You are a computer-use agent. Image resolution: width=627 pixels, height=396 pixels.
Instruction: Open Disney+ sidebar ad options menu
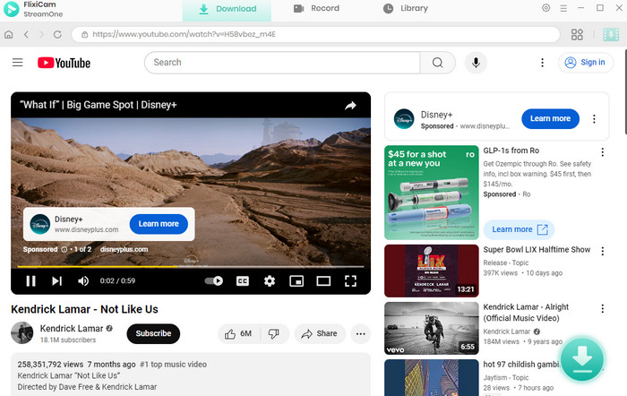click(594, 118)
